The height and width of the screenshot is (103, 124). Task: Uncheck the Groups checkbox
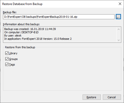(x=7, y=59)
